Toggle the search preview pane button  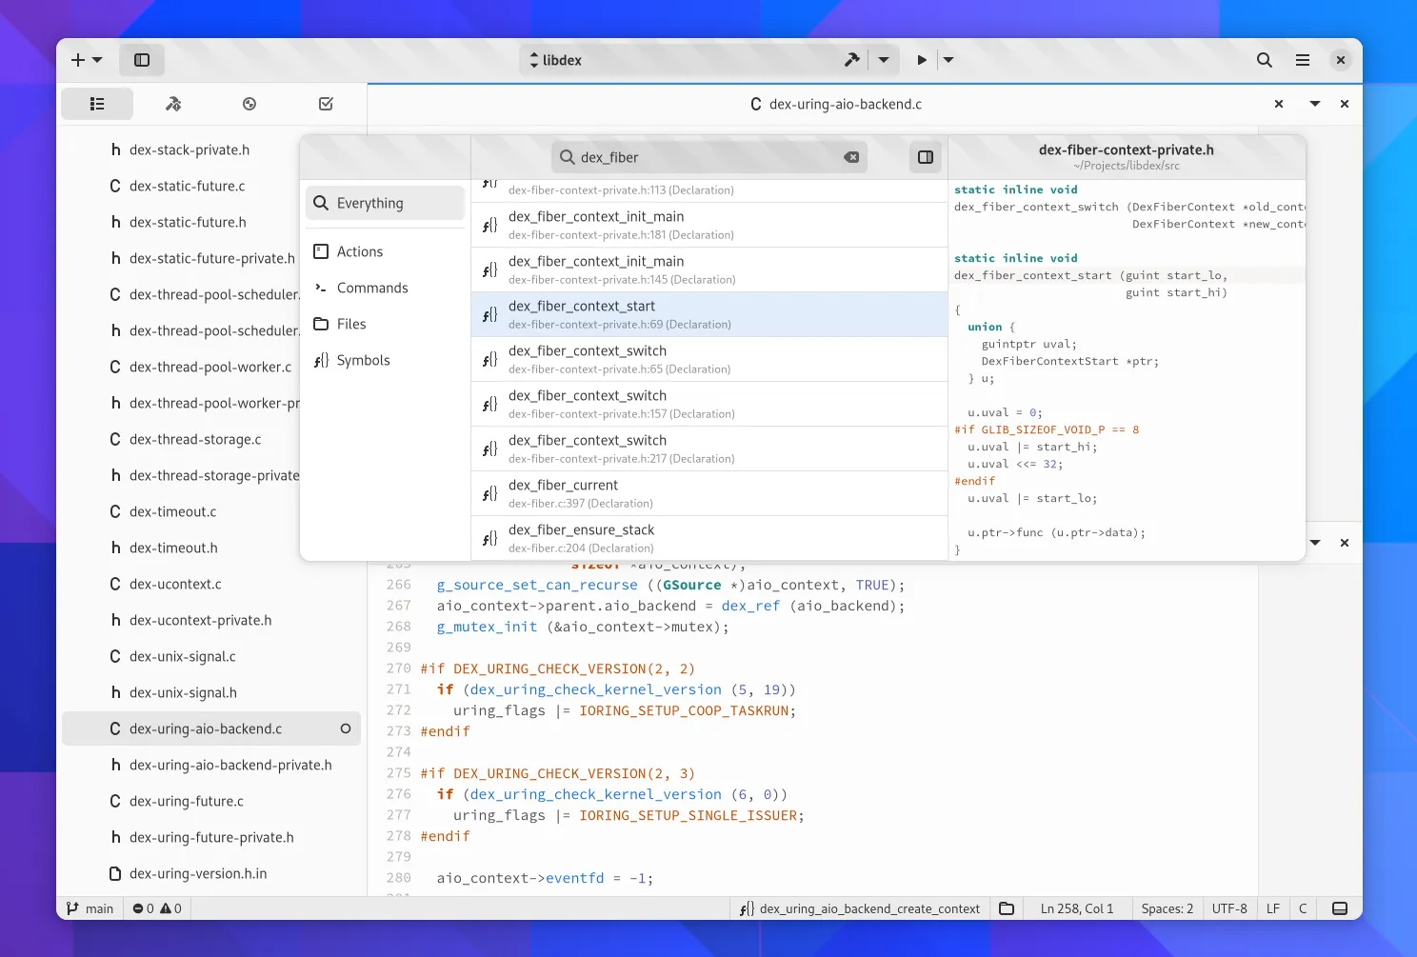(x=925, y=157)
